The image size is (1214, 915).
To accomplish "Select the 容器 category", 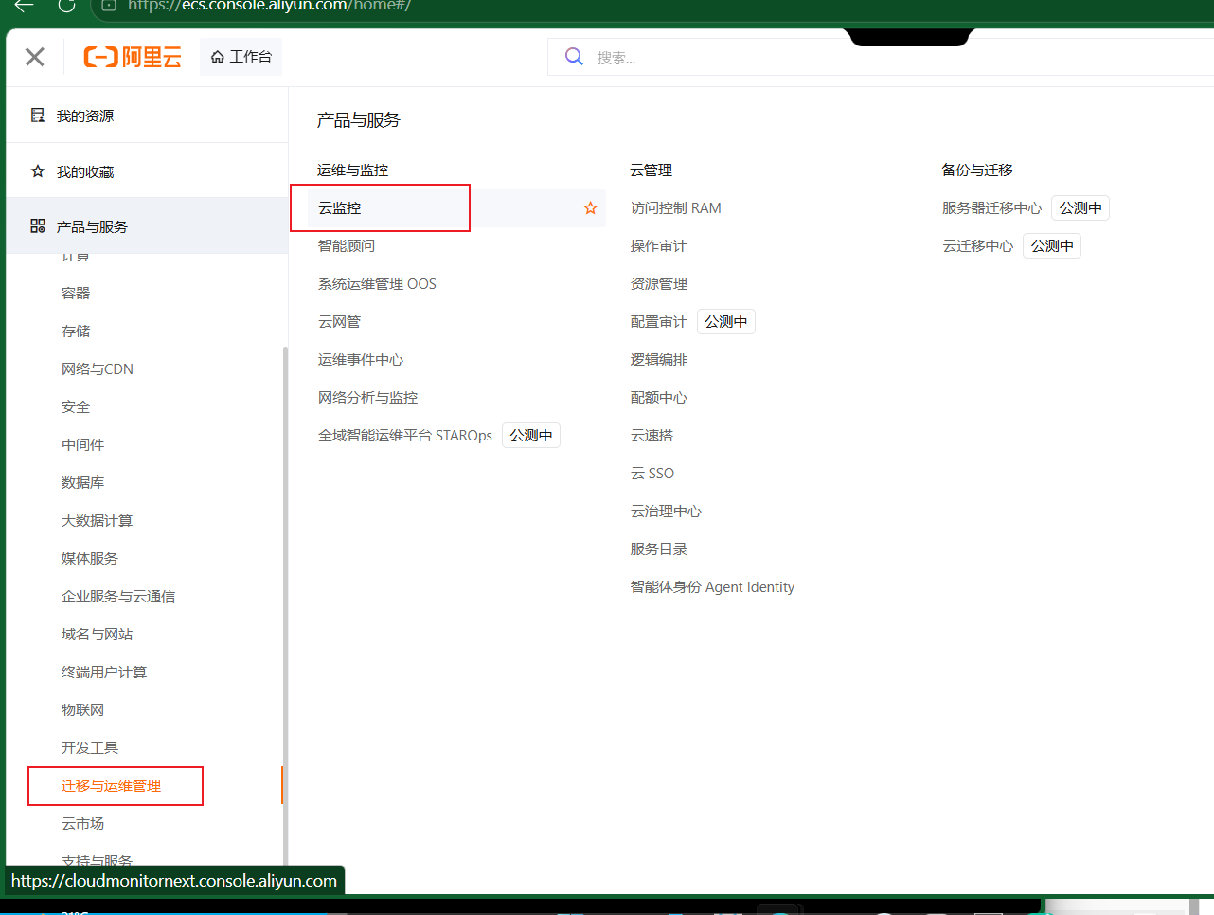I will coord(76,293).
